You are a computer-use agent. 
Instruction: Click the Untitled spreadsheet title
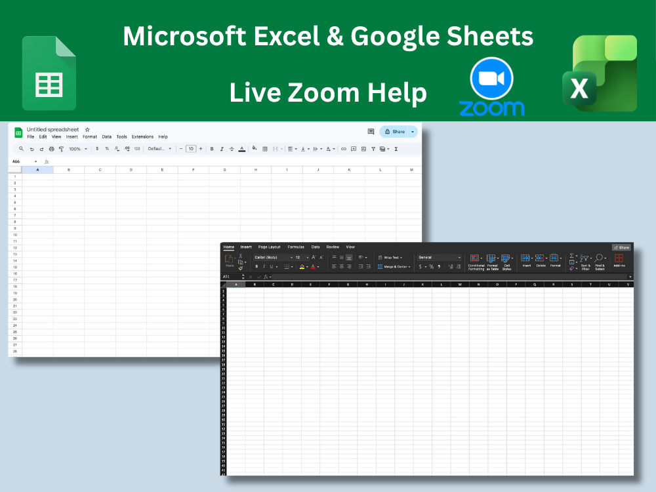click(52, 130)
